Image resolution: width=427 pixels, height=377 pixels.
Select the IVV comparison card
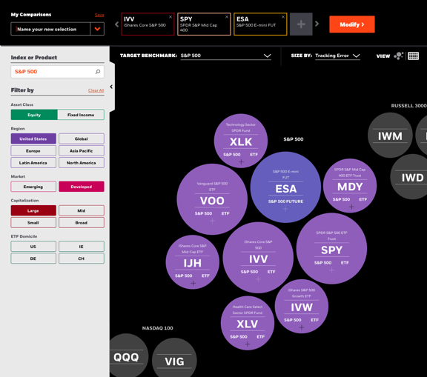148,24
